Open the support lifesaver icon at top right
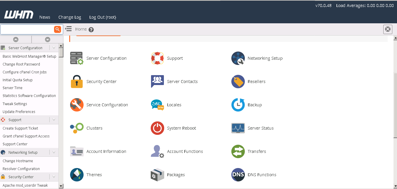The height and width of the screenshot is (189, 397). tap(387, 29)
